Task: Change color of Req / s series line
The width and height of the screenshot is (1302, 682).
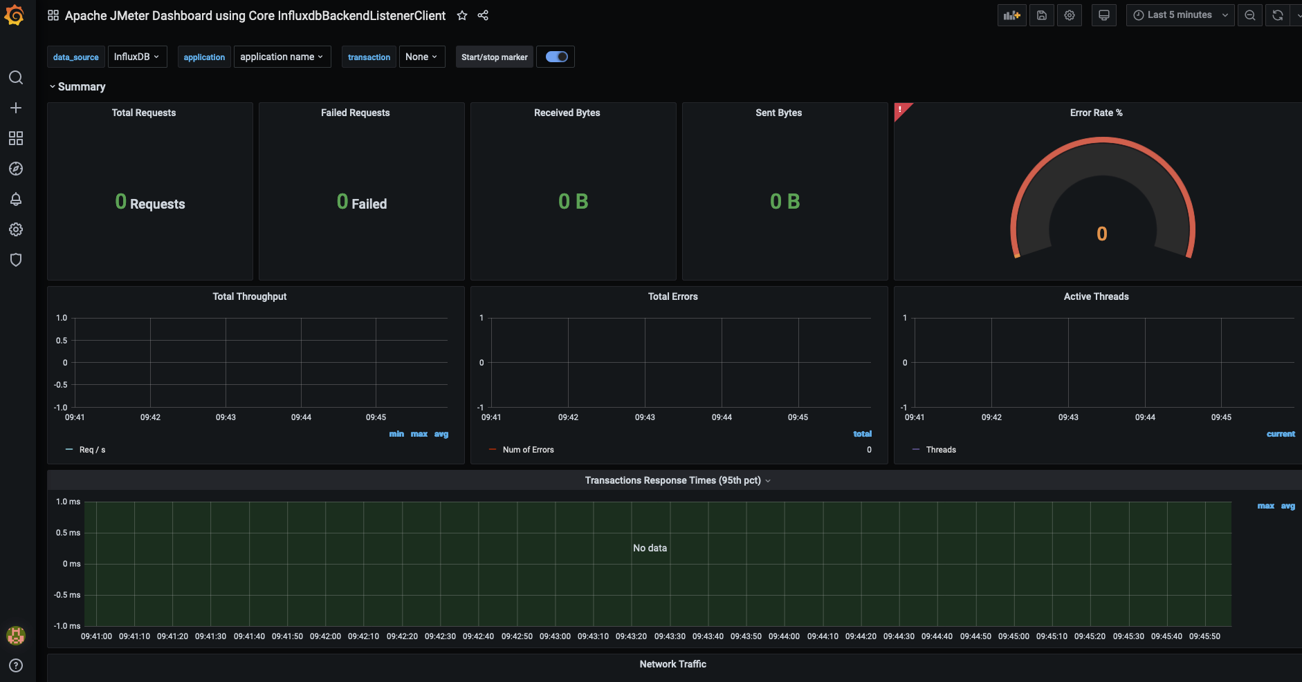Action: point(69,450)
